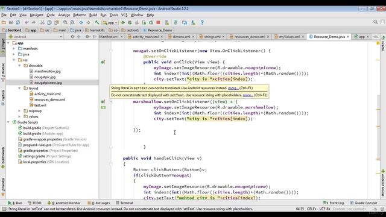Open the VCS menu
The height and width of the screenshot is (217, 386).
tap(124, 15)
